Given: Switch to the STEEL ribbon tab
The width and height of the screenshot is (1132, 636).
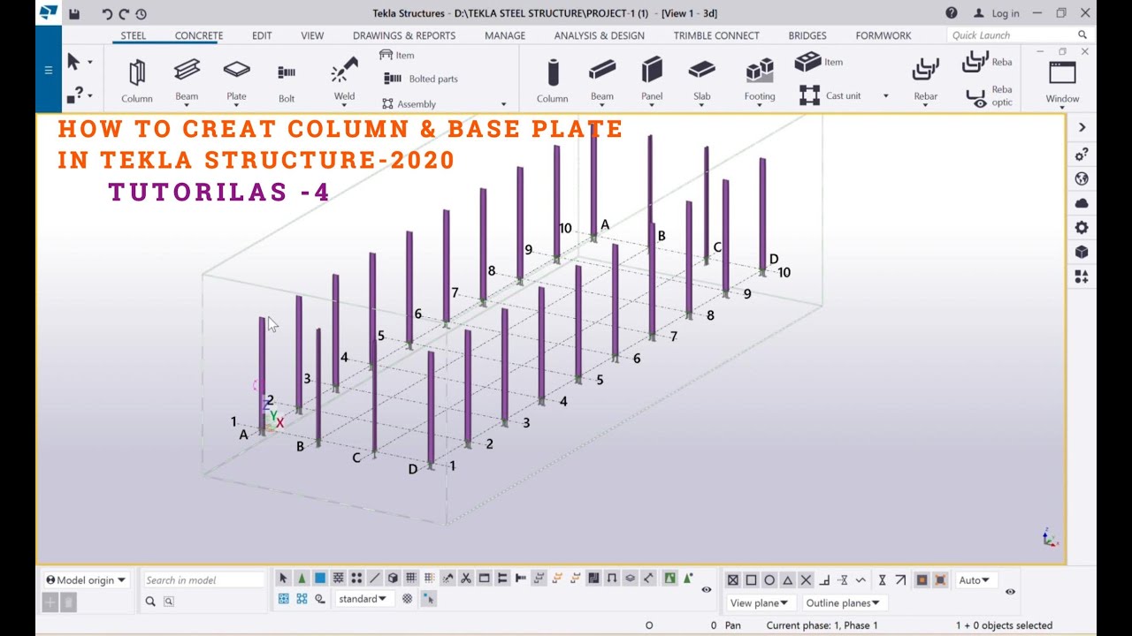Looking at the screenshot, I should pos(134,35).
